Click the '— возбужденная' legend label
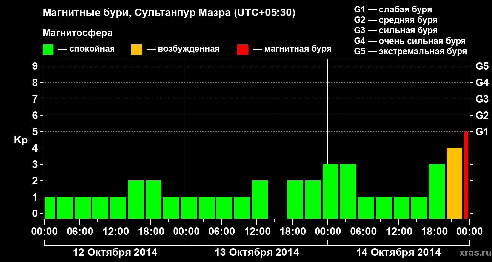 [x=183, y=49]
